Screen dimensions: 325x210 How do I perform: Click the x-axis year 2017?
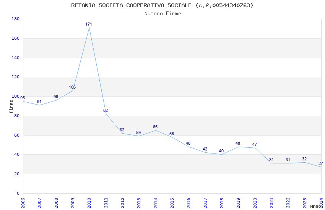(205, 203)
